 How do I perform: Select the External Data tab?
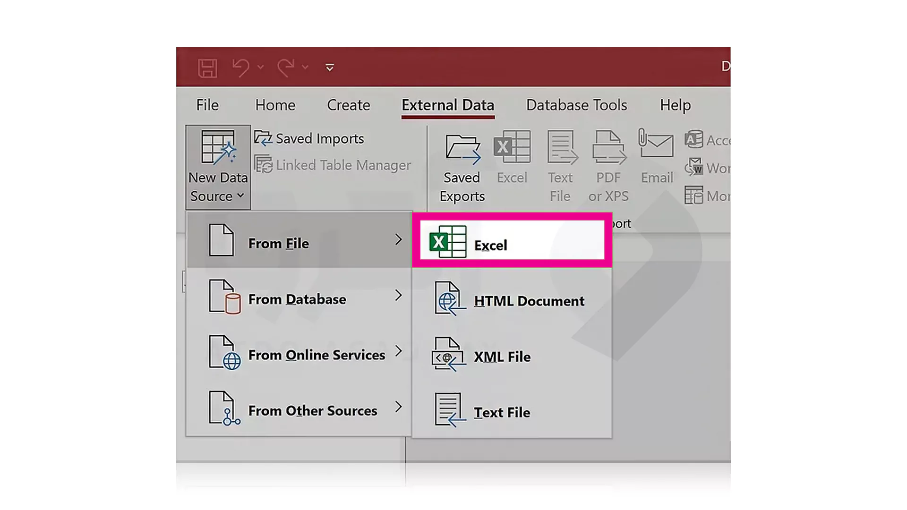tap(448, 105)
